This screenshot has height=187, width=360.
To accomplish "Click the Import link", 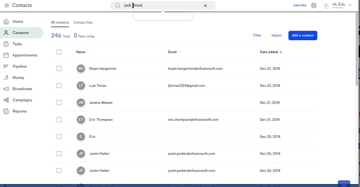I will 277,35.
